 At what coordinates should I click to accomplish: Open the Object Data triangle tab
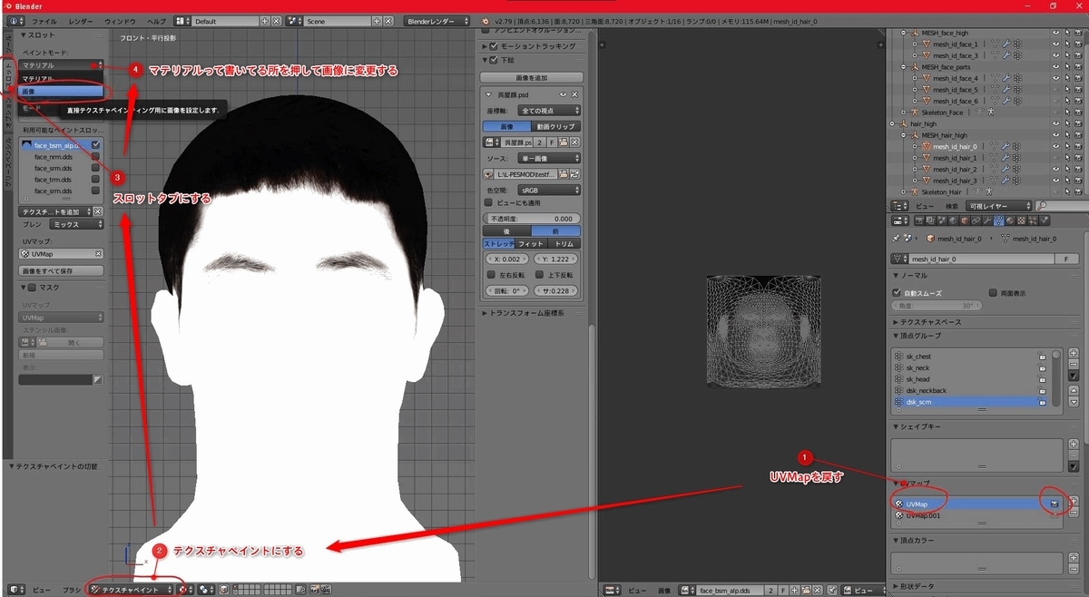[998, 220]
